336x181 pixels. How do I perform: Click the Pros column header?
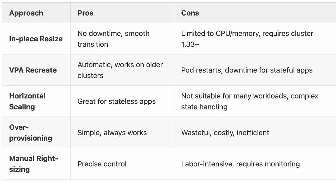[x=86, y=13]
